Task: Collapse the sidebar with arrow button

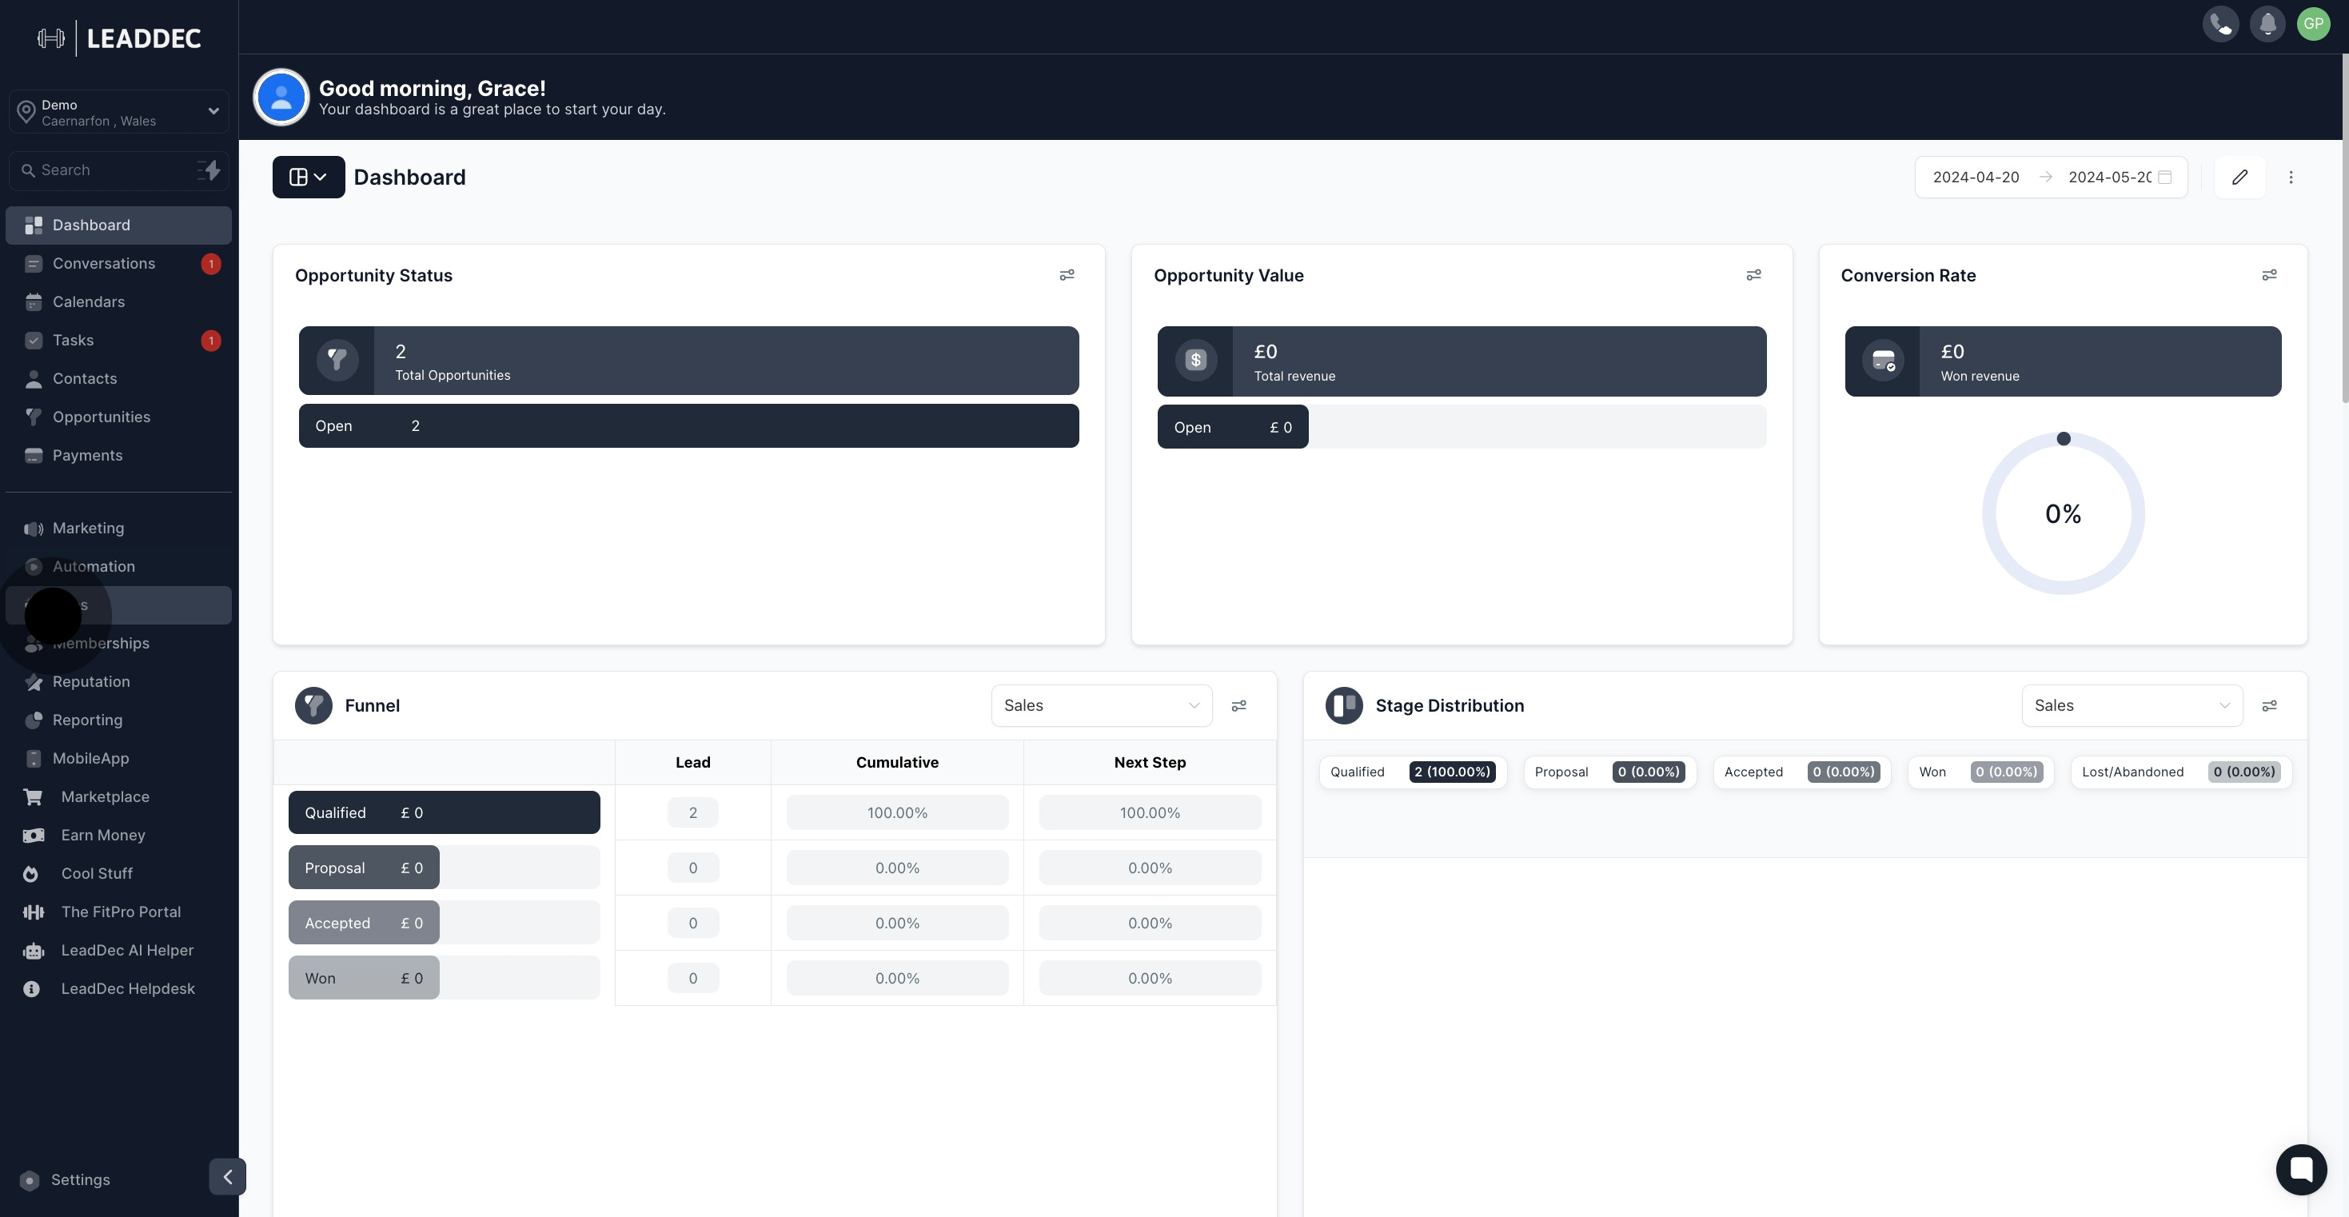Action: tap(227, 1176)
